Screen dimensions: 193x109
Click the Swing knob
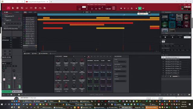click(x=74, y=78)
